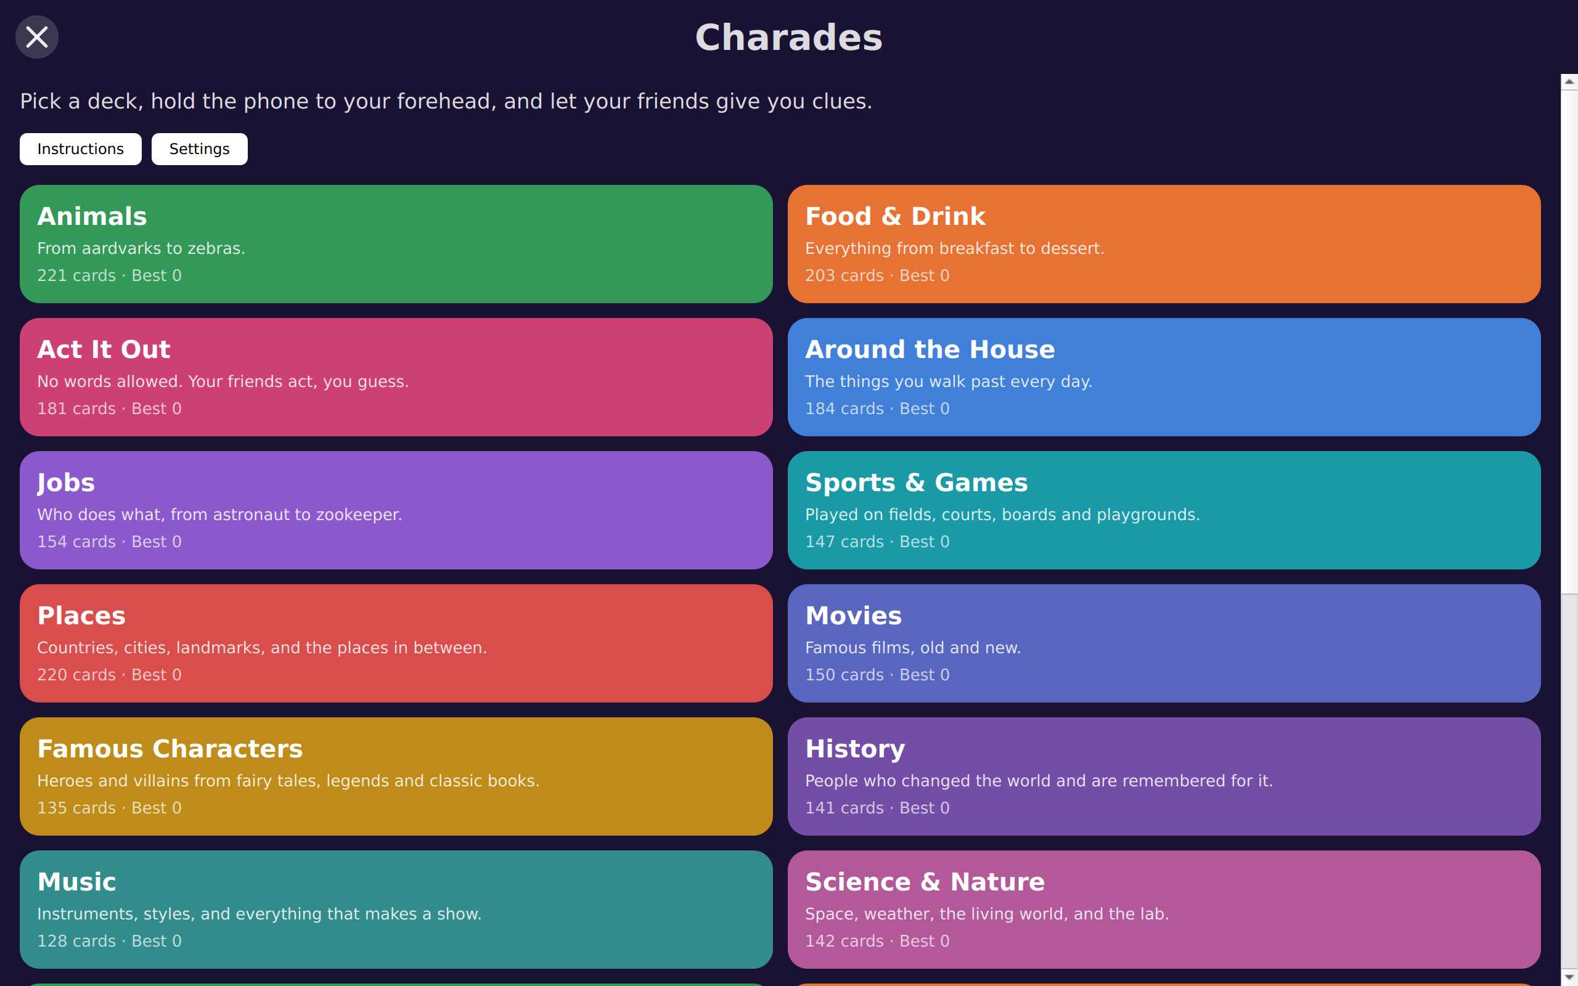Click the Charades title heading
This screenshot has height=986, width=1578.
coord(788,37)
